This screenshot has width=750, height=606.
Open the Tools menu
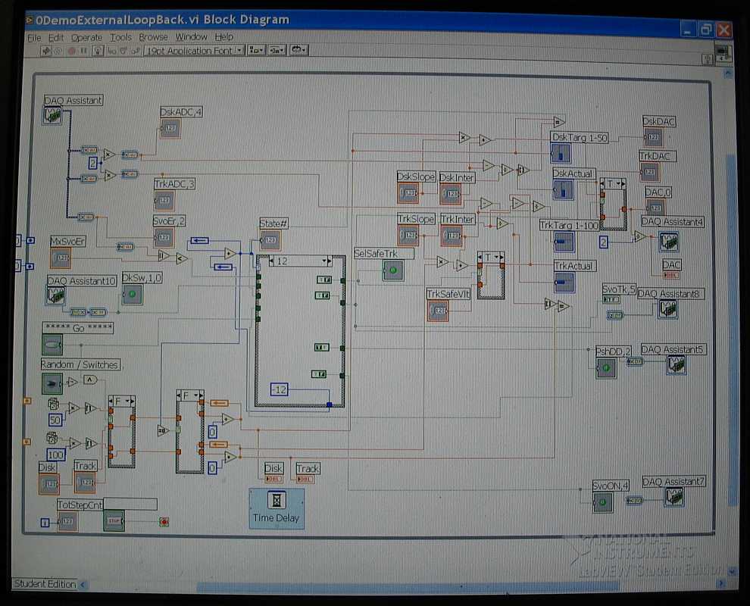tap(120, 37)
